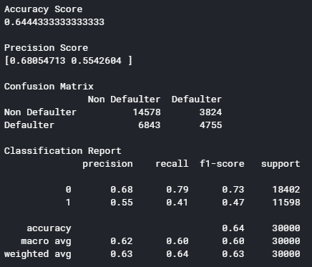The width and height of the screenshot is (312, 267).
Task: Click the class 1 recall value 0.41
Action: click(x=177, y=203)
